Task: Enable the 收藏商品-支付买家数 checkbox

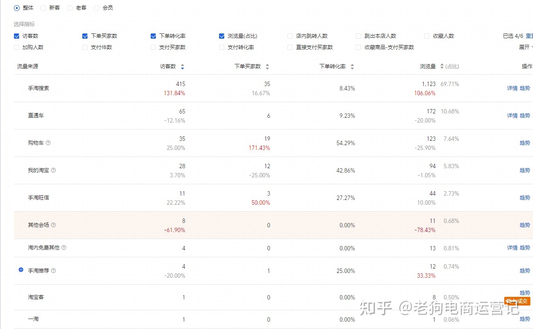Action: point(358,47)
